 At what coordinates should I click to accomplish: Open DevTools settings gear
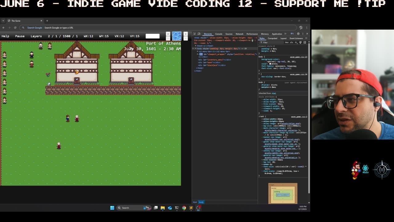pos(298,34)
